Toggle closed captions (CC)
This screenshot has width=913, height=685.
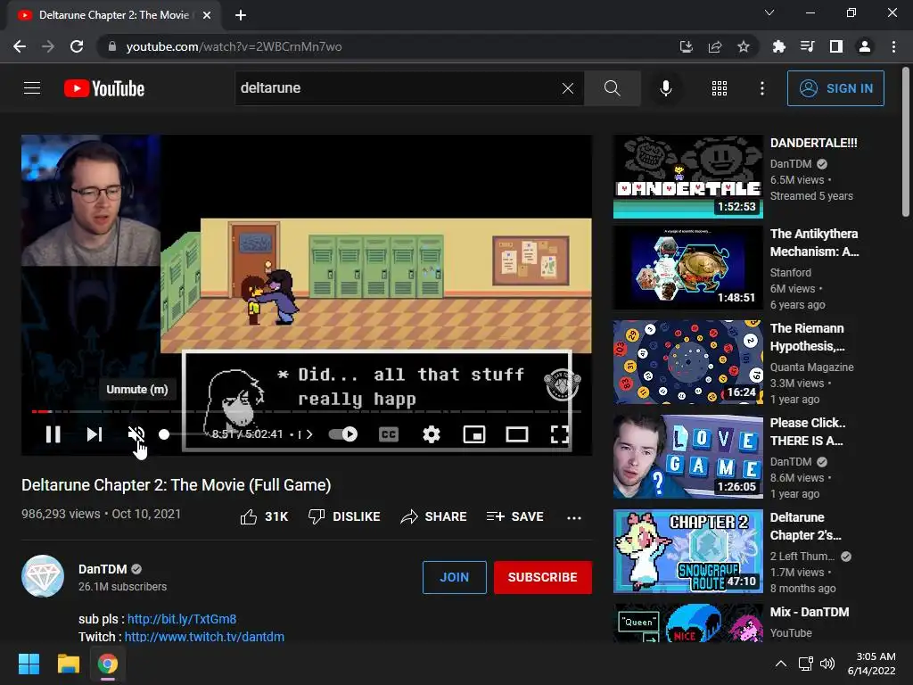coord(389,434)
